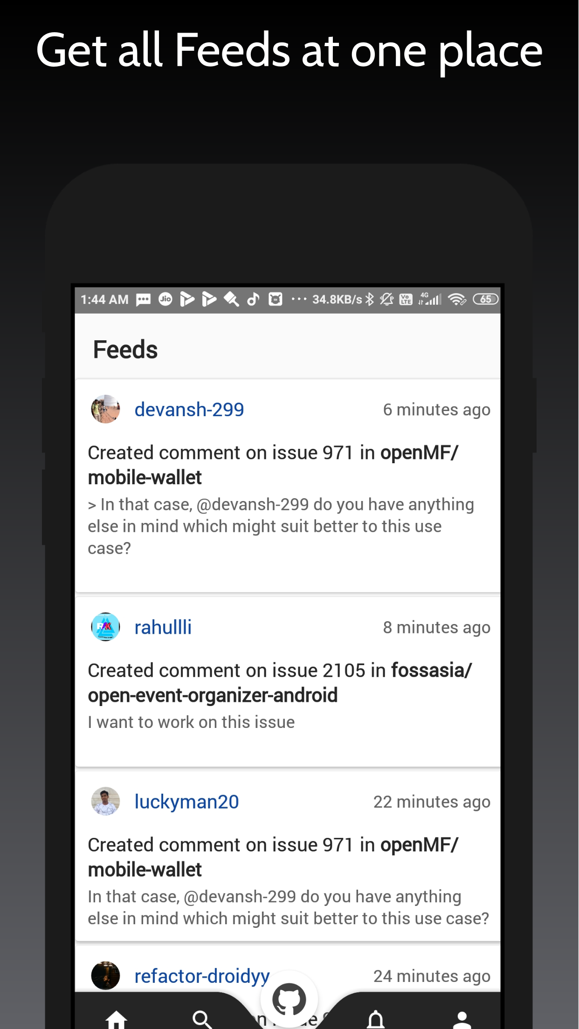This screenshot has height=1029, width=579.
Task: Tap luckyman20's avatar picture
Action: coord(105,801)
